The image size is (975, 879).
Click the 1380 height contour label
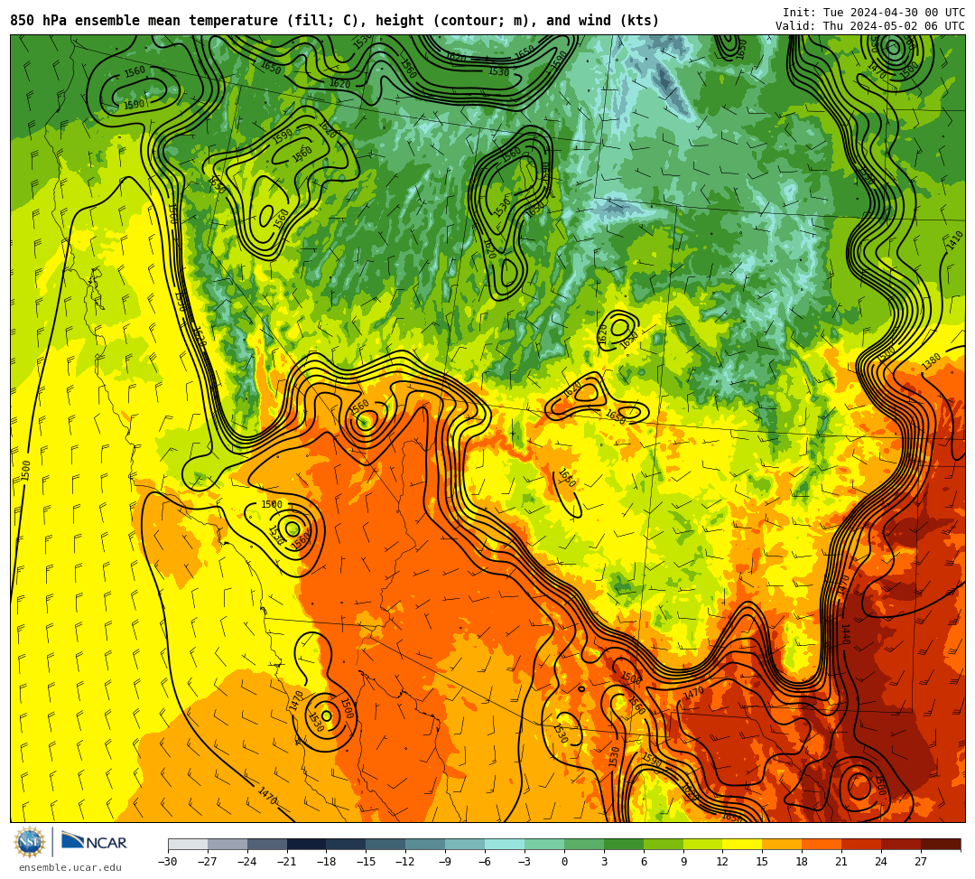[x=931, y=361]
